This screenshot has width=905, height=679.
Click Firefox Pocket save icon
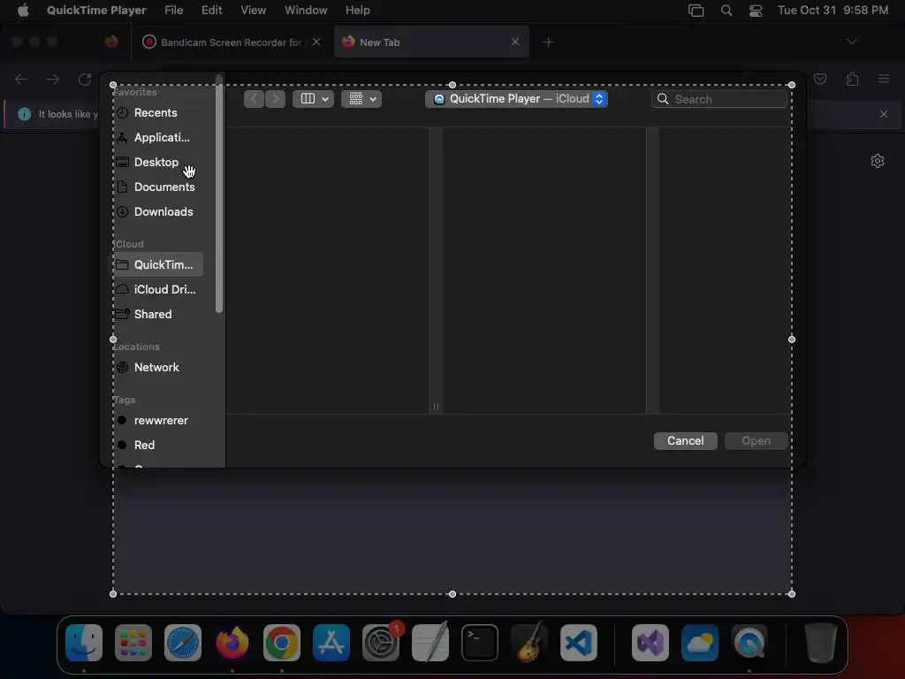[x=820, y=79]
